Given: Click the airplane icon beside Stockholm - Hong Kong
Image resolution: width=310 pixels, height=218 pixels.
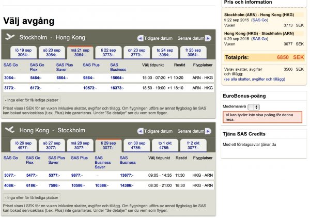Looking at the screenshot, I should (x=10, y=37).
